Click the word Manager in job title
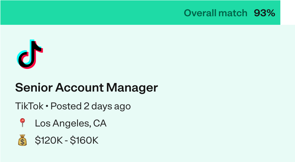295x162 pixels. click(132, 88)
